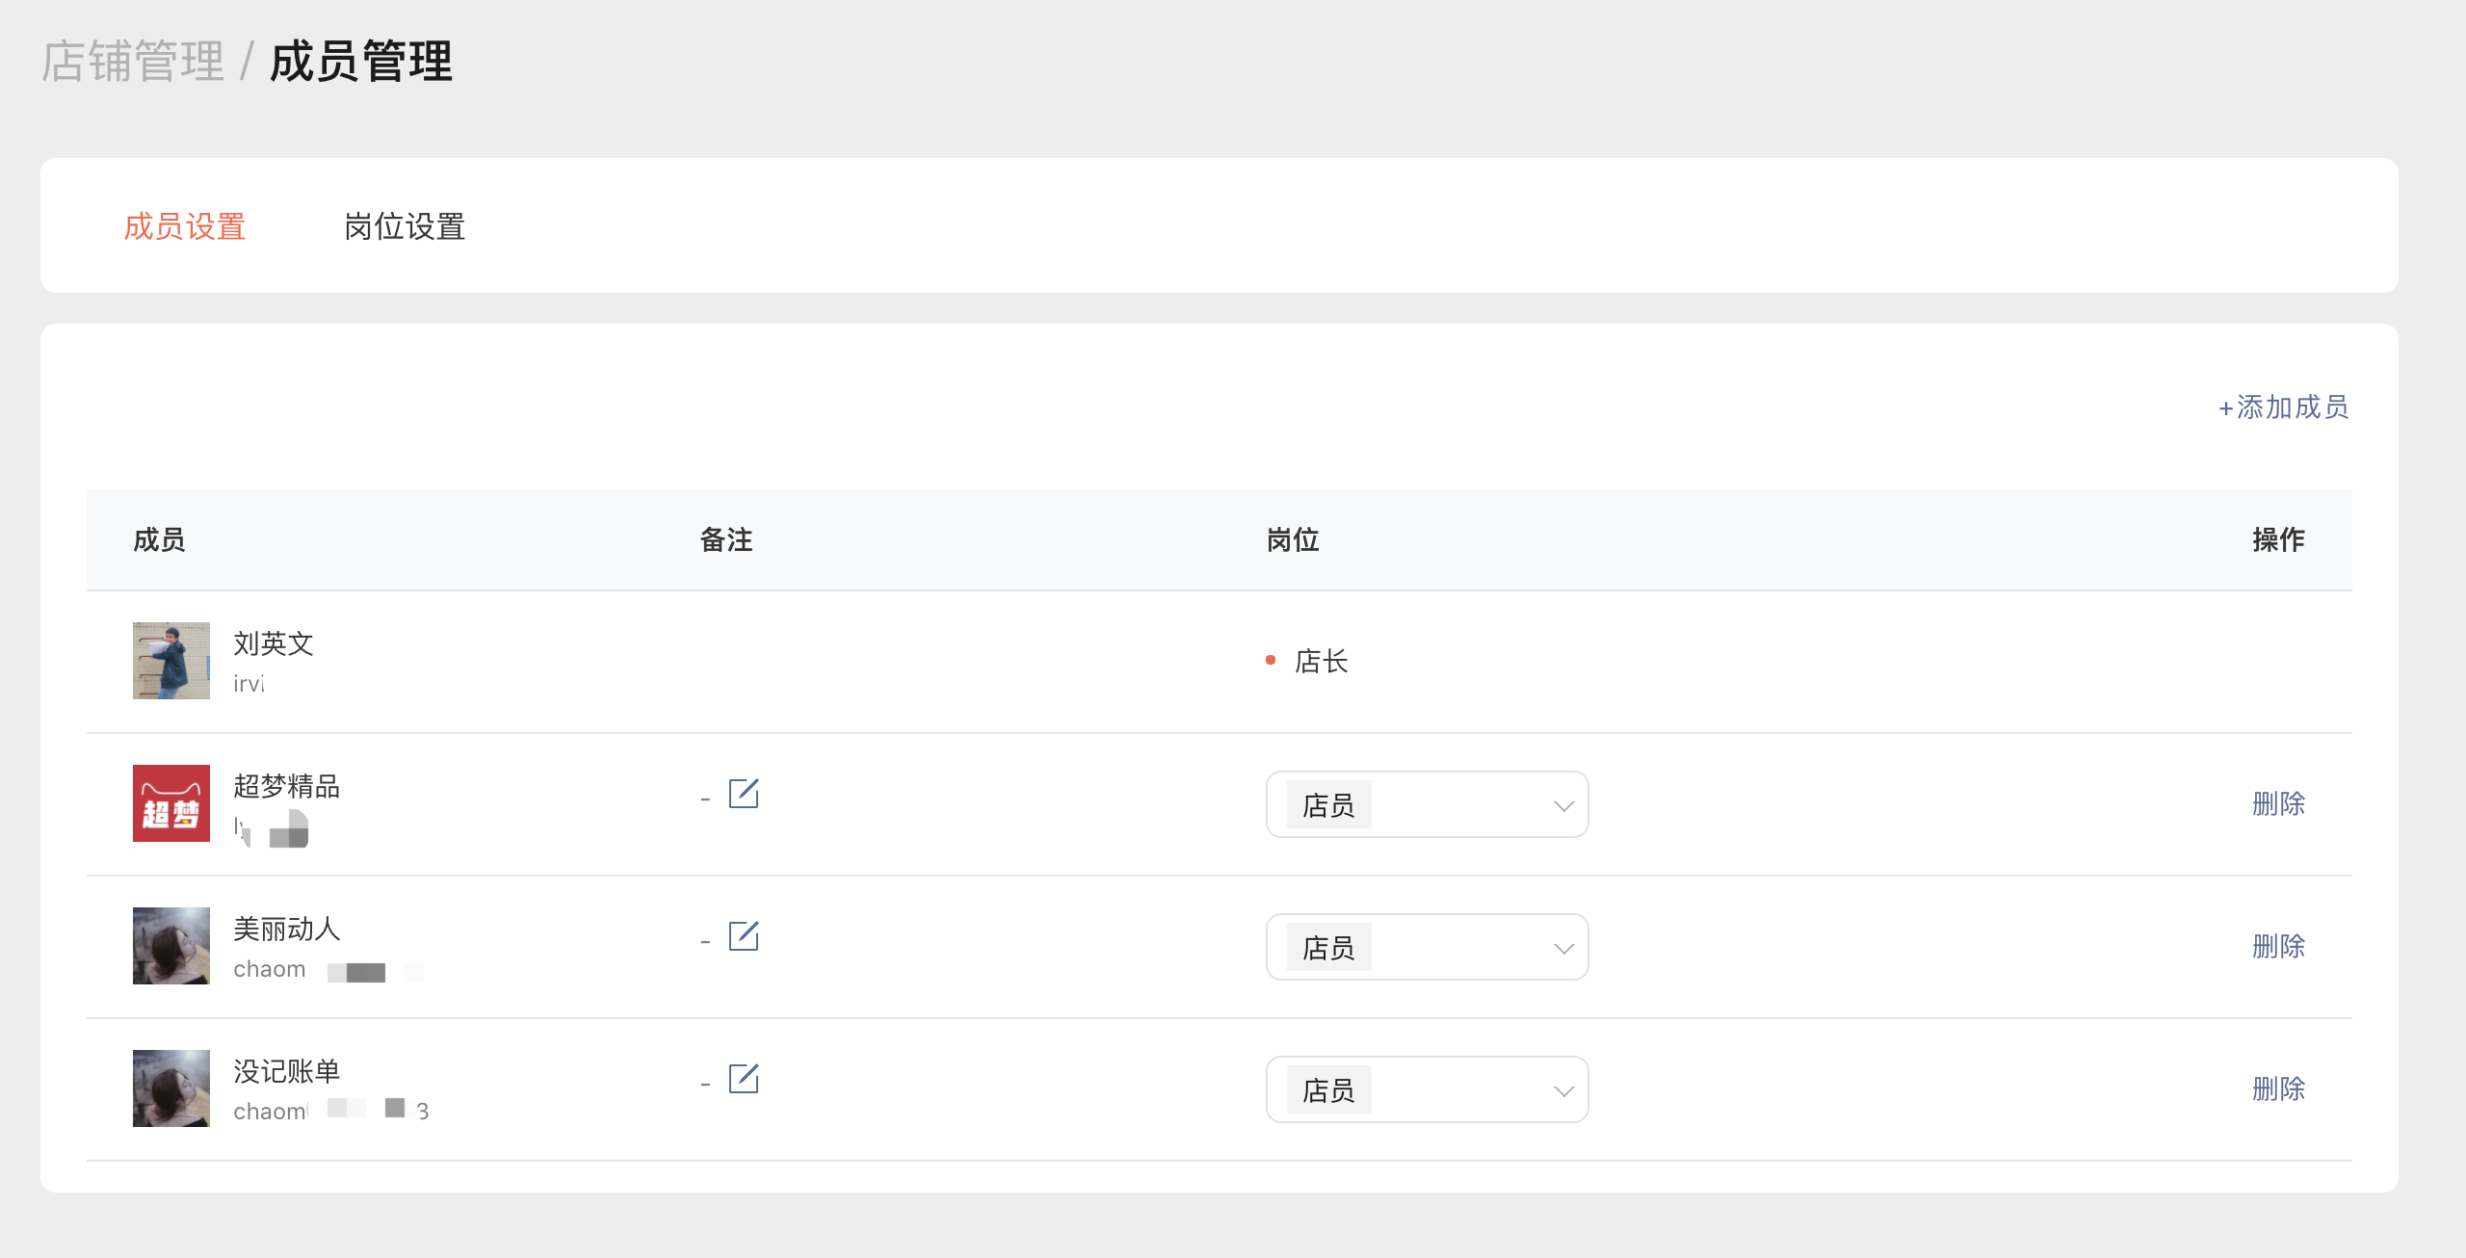
Task: Click the 店长 position label
Action: click(x=1321, y=662)
